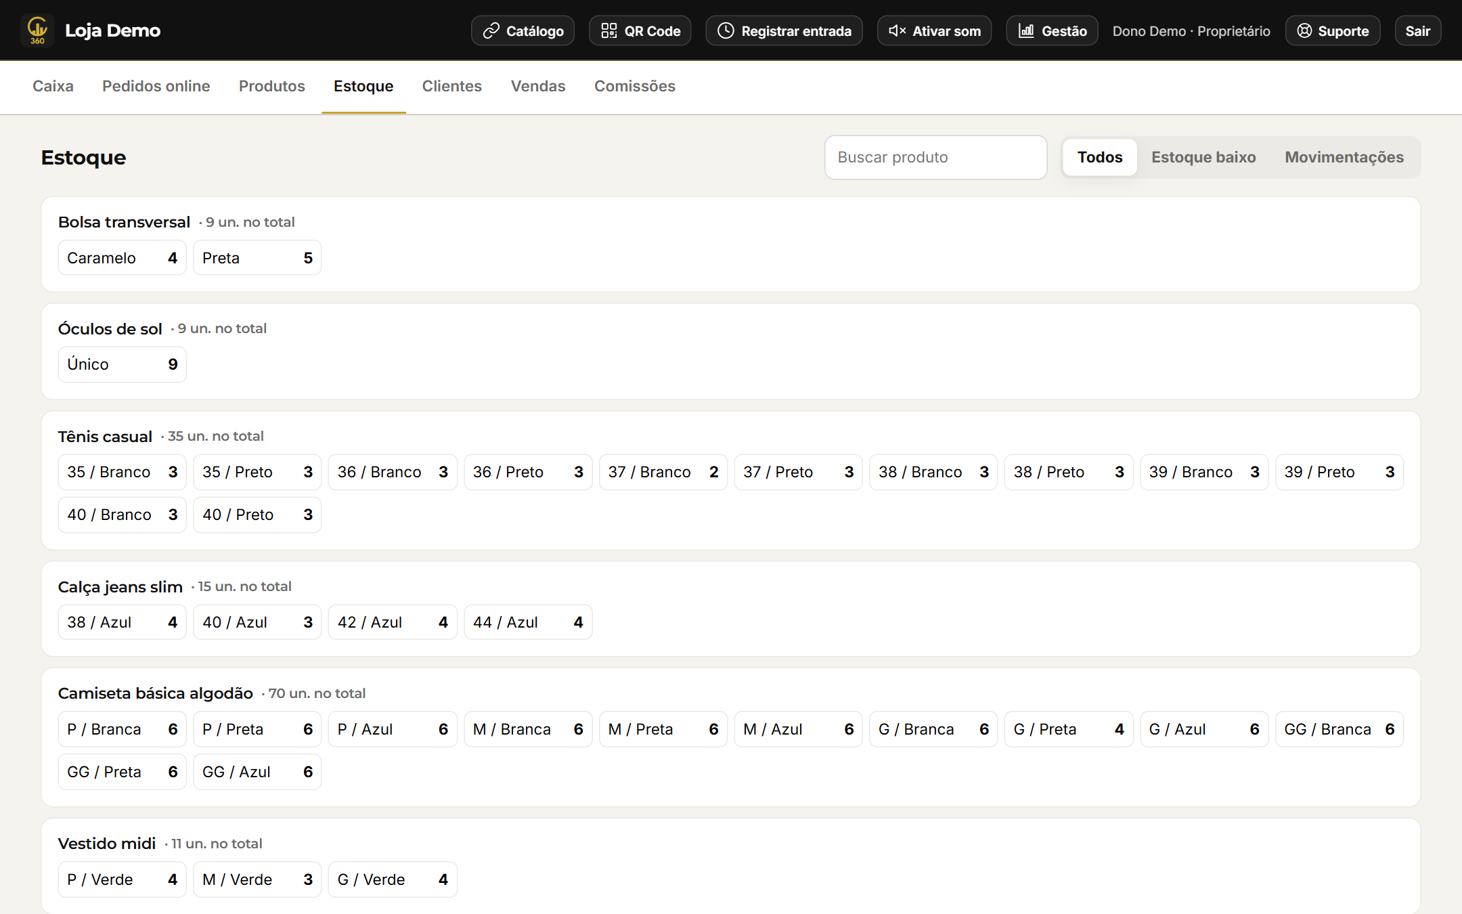Select the 39 / Preto tênis variant
1462x914 pixels.
click(1339, 472)
